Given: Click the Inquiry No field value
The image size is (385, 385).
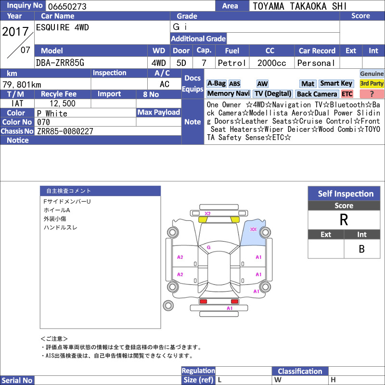Looking at the screenshot, I should [130, 6].
